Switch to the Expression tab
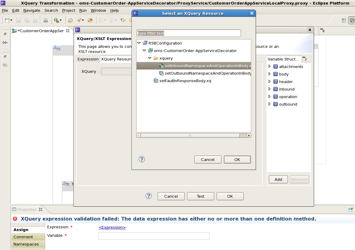 pyautogui.click(x=88, y=59)
